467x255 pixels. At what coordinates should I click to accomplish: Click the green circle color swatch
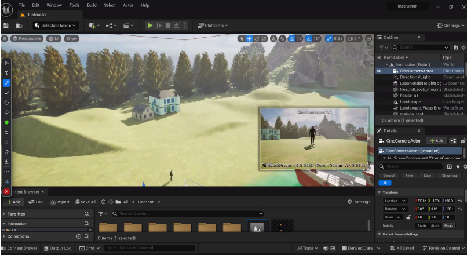[6, 122]
